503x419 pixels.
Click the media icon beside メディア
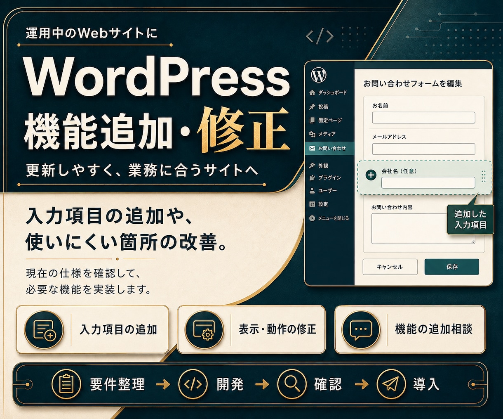(x=312, y=134)
